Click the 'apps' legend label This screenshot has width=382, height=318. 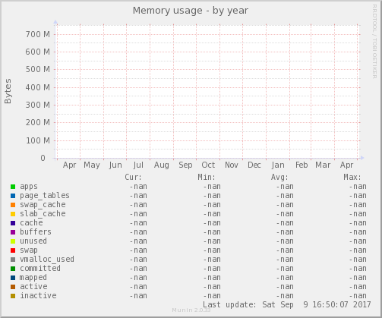pyautogui.click(x=29, y=187)
